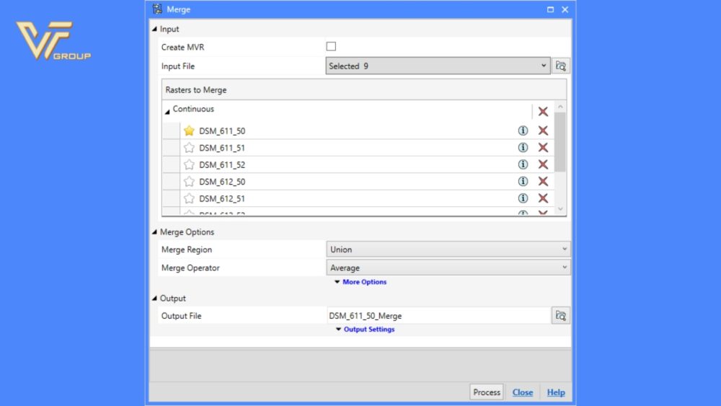
Task: Open the Merge Operator dropdown
Action: pyautogui.click(x=448, y=268)
